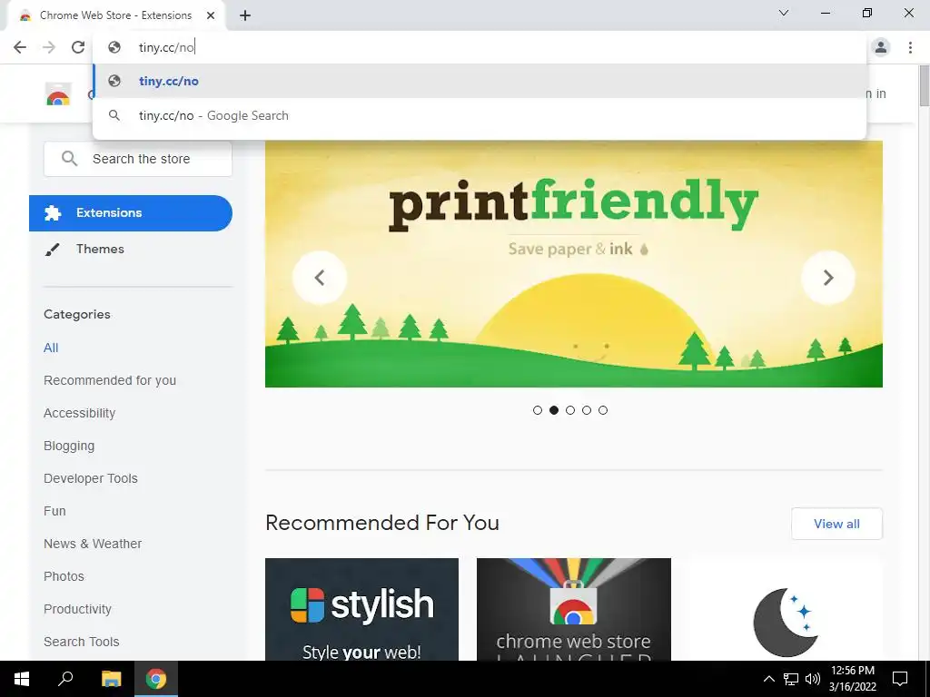Viewport: 930px width, 697px height.
Task: Choose the Blogging category
Action: tap(69, 446)
